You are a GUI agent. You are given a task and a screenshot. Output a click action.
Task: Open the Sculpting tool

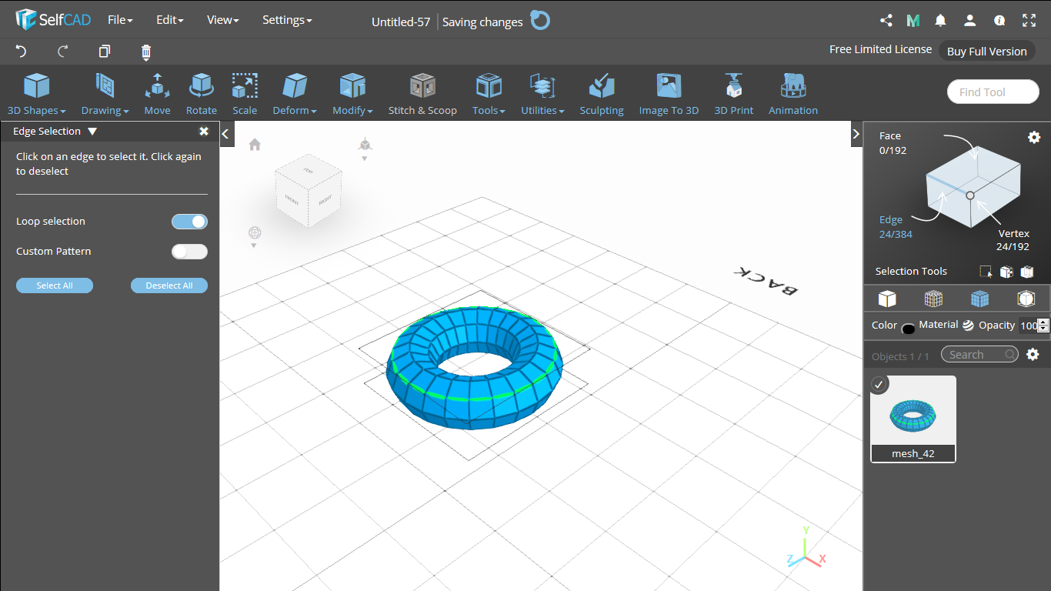tap(602, 94)
